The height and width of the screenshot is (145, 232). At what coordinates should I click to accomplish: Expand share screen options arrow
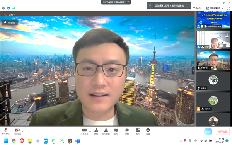(90, 131)
